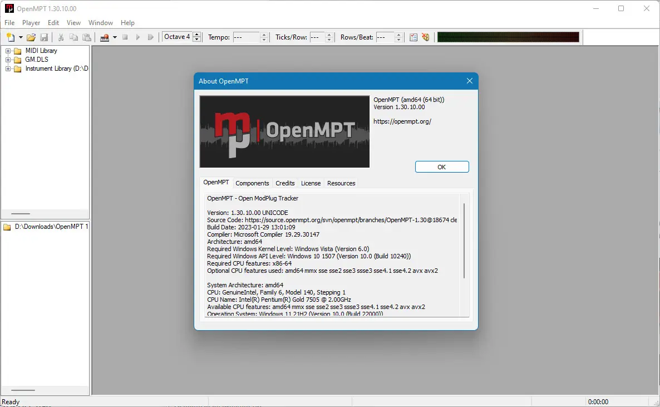Click the Rows/Beat value field

385,37
